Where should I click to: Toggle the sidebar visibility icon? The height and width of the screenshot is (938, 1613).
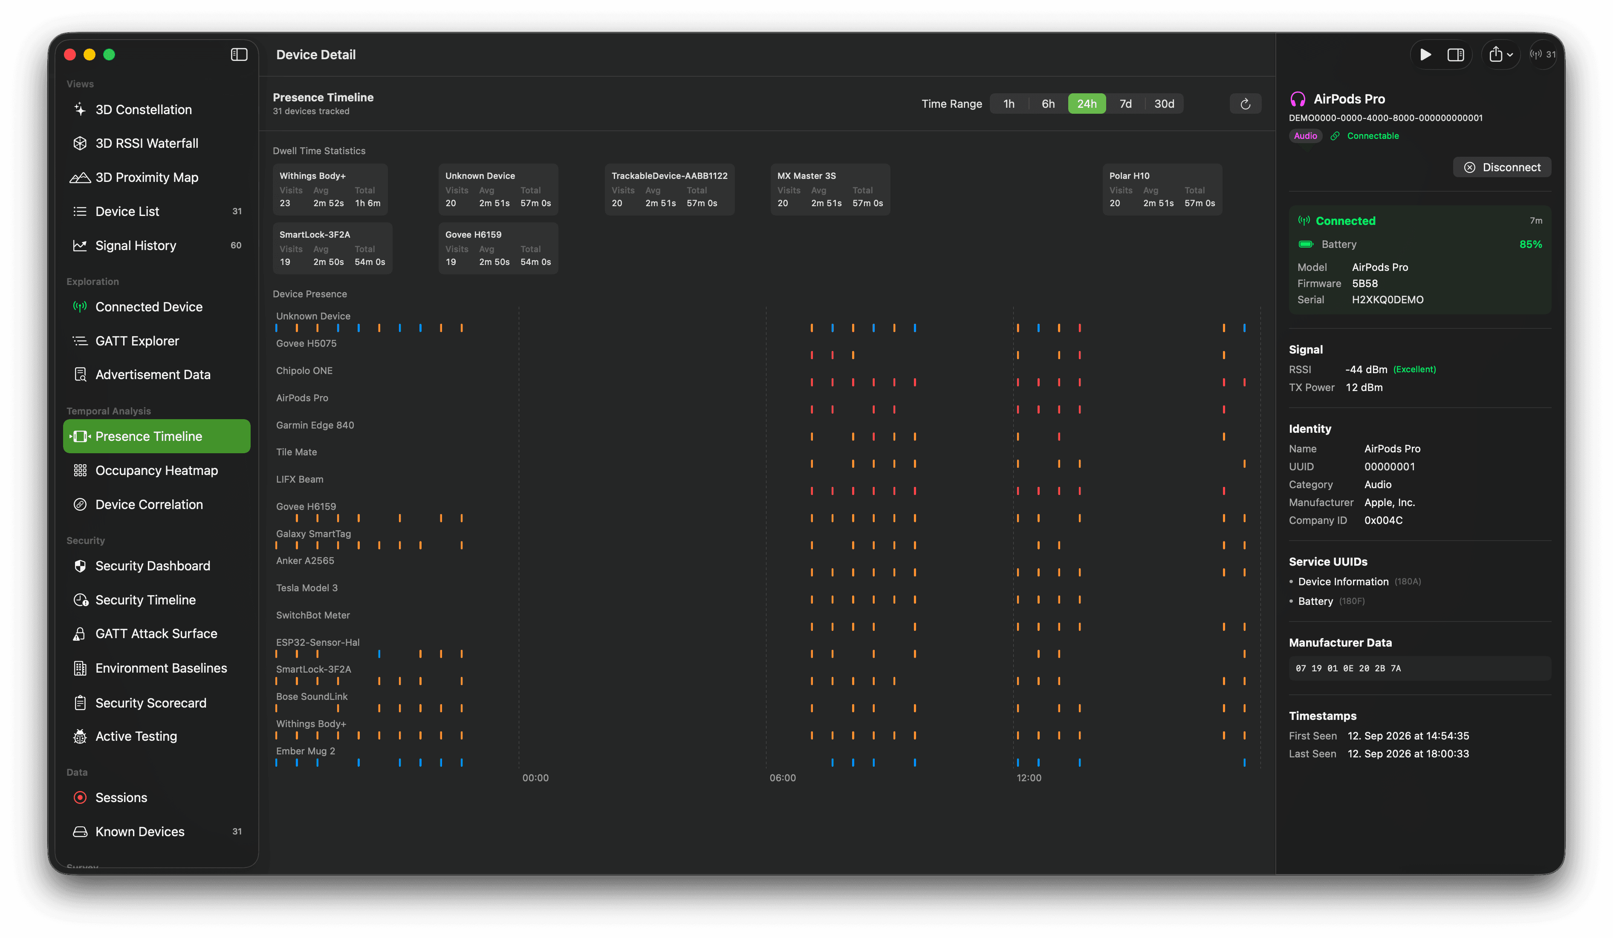tap(239, 55)
